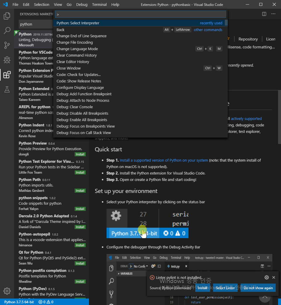Screen dimensions: 281x305
Task: Open the actively supported link
Action: tap(246, 119)
